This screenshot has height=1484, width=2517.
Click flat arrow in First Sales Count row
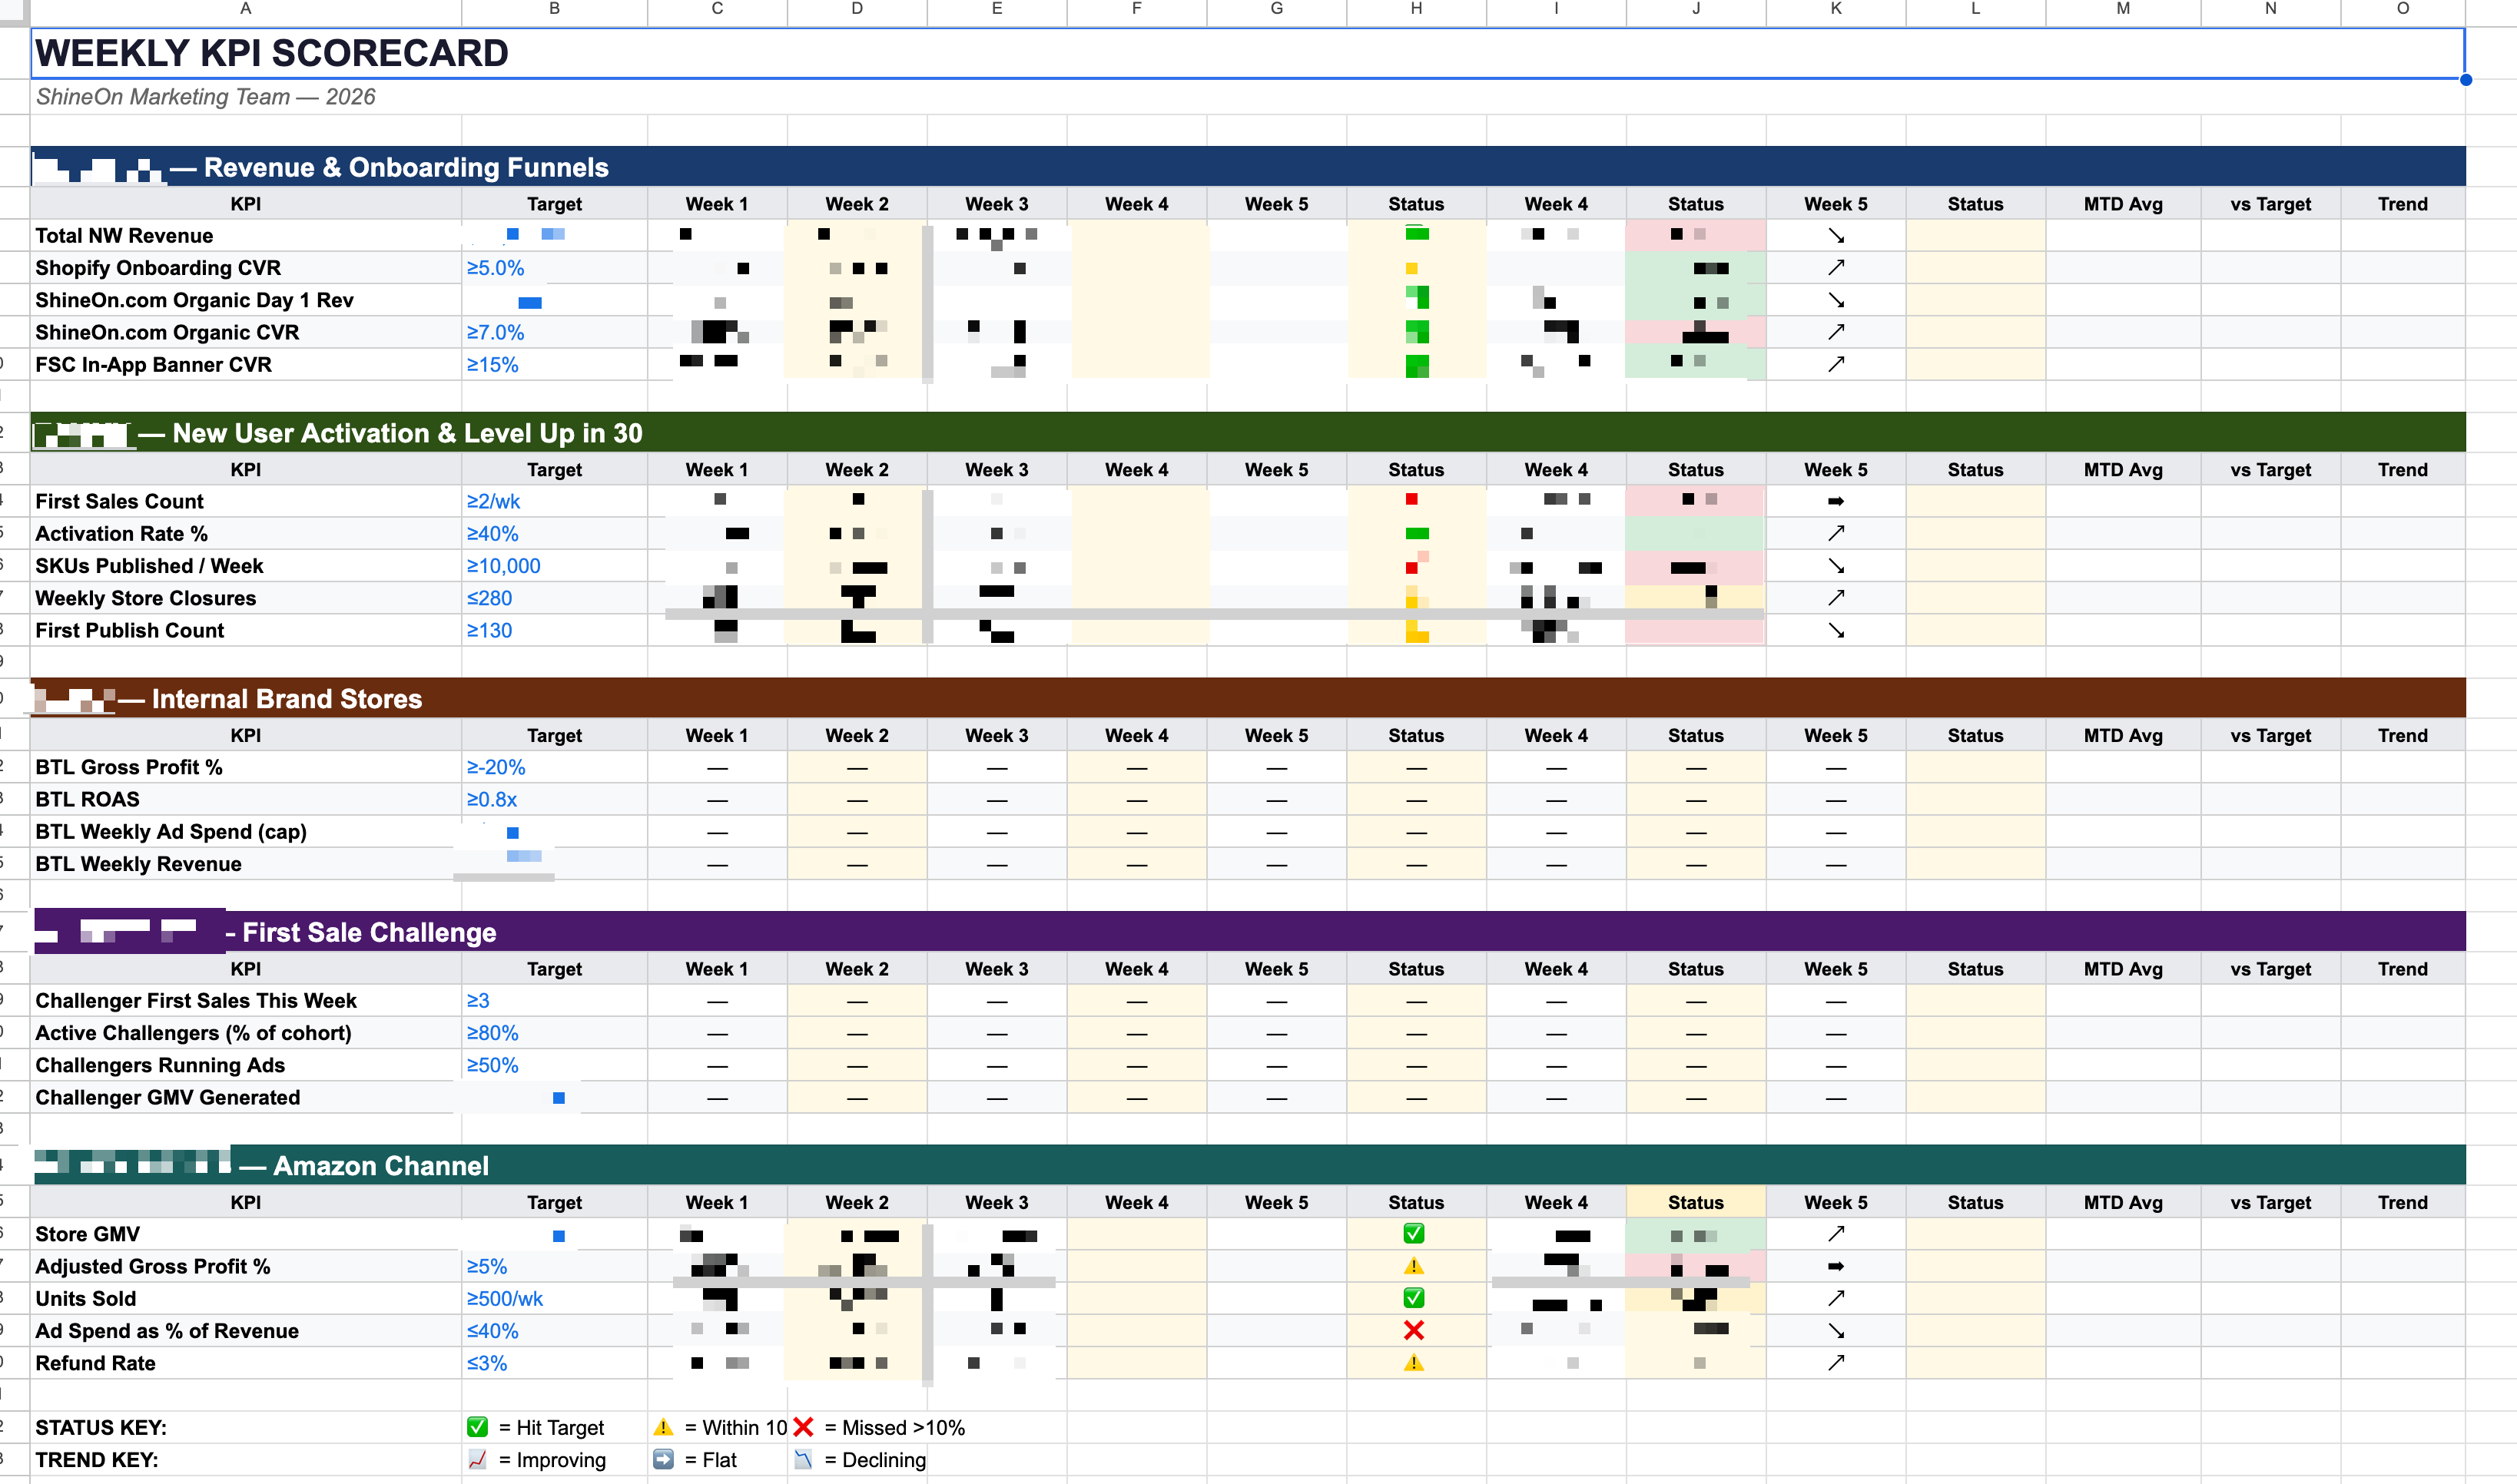tap(1835, 501)
